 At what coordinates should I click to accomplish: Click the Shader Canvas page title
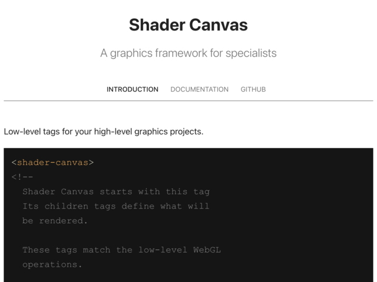pos(188,25)
